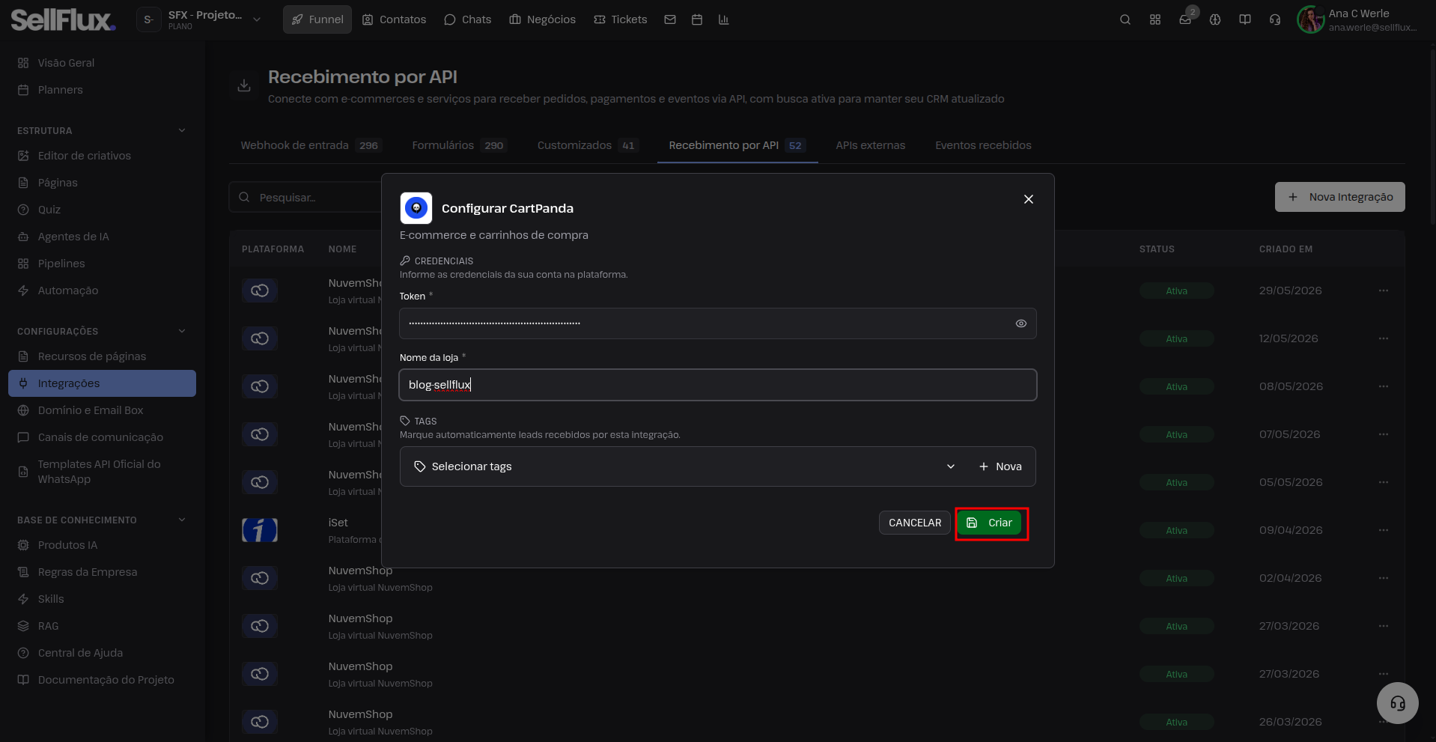The width and height of the screenshot is (1436, 742).
Task: Open Visão Geral in sidebar
Action: [x=102, y=63]
